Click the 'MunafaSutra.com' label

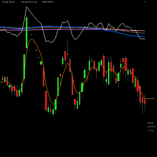click(x=29, y=2)
